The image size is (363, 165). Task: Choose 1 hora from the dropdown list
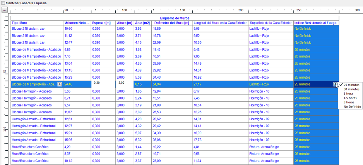[x=349, y=94]
